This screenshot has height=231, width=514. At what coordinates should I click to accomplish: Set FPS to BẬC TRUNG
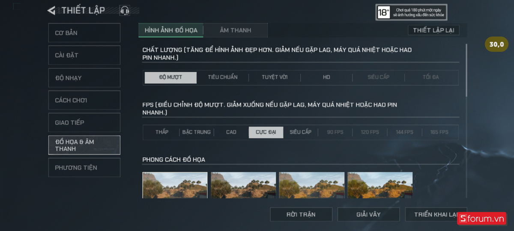pyautogui.click(x=197, y=132)
